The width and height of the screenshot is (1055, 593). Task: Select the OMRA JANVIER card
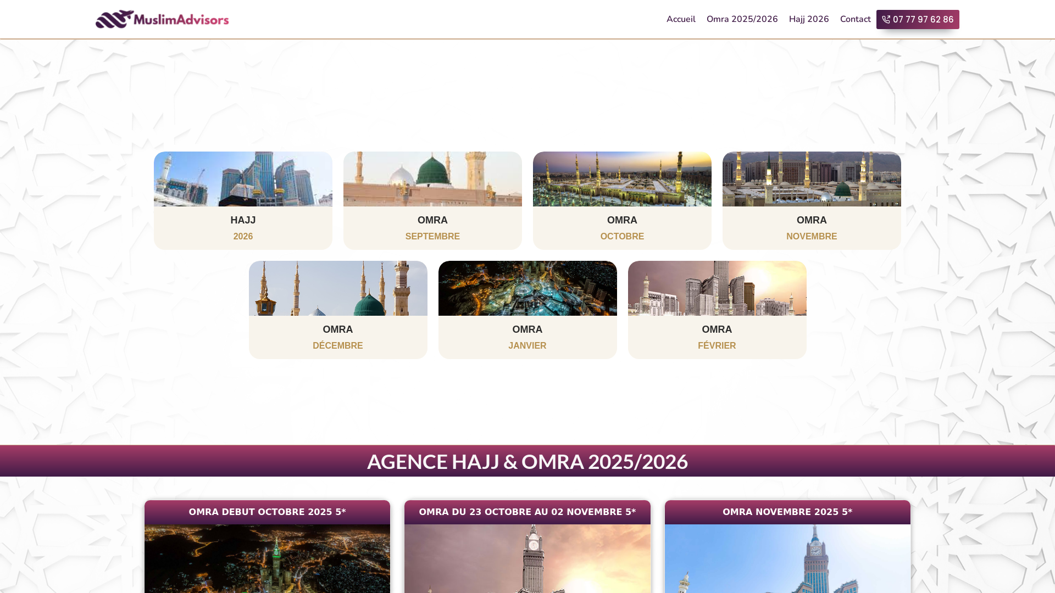click(527, 309)
